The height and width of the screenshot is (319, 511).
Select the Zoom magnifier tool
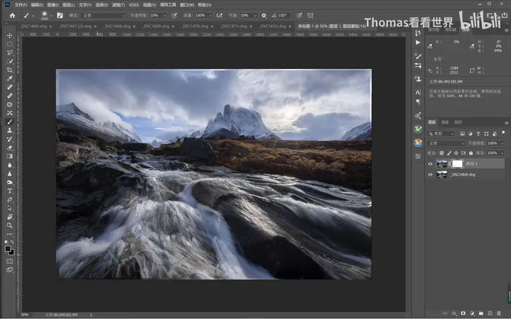(9, 225)
